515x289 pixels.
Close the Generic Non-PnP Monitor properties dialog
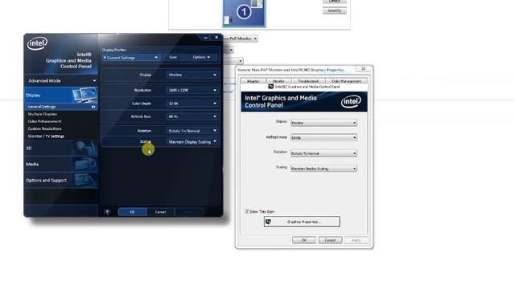tap(363, 69)
